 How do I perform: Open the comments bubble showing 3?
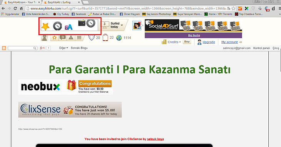tap(63, 38)
